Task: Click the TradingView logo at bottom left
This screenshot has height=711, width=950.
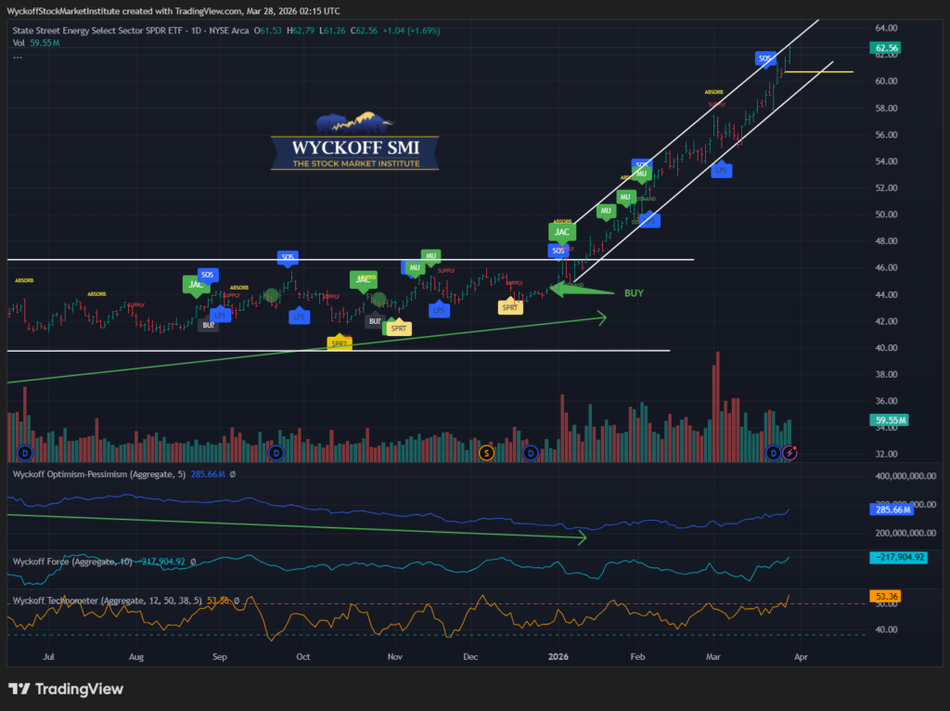Action: (66, 690)
